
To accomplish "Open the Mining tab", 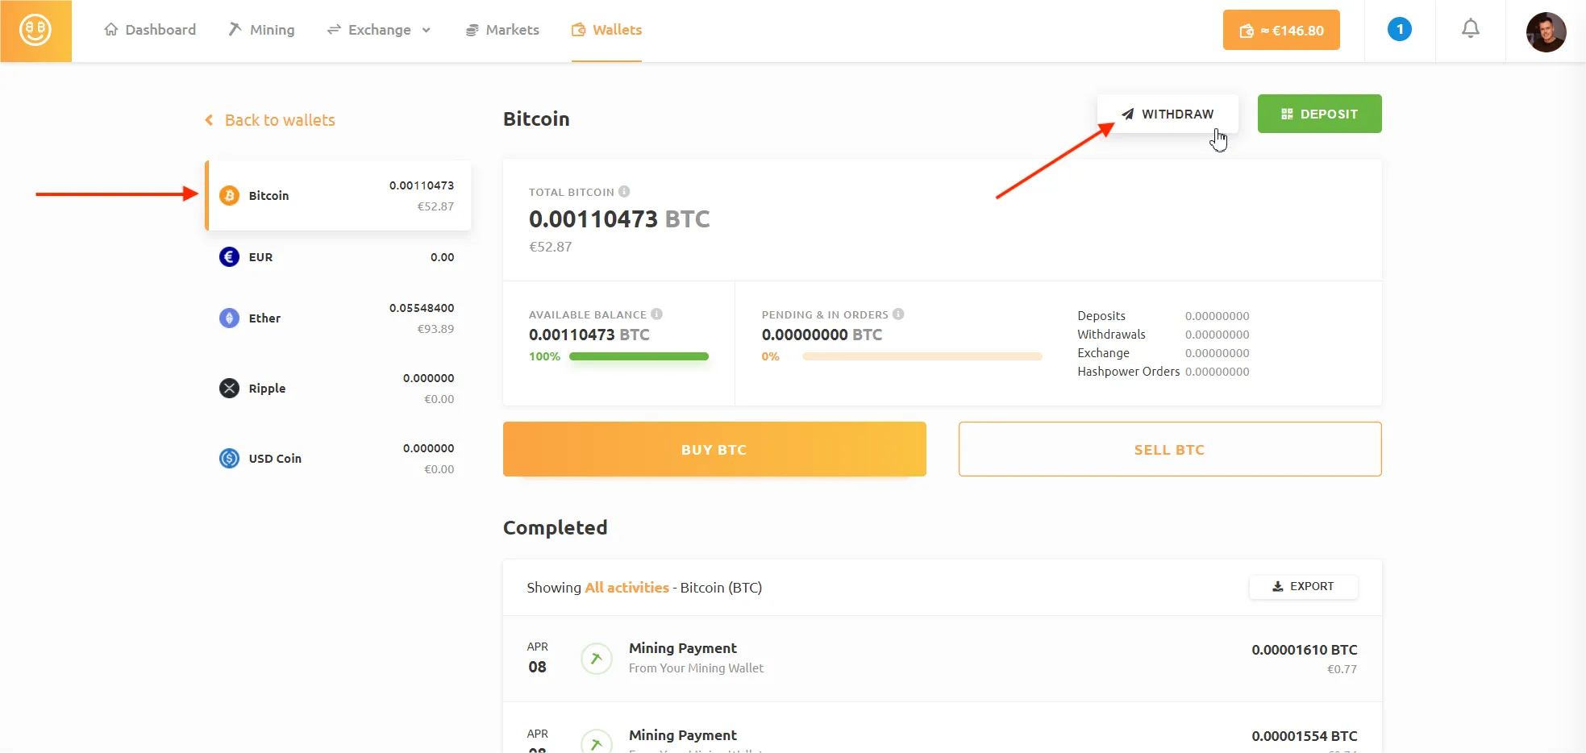I will coord(262,30).
